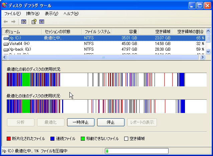Open the ヘルプ(H) menu

[x=71, y=14]
